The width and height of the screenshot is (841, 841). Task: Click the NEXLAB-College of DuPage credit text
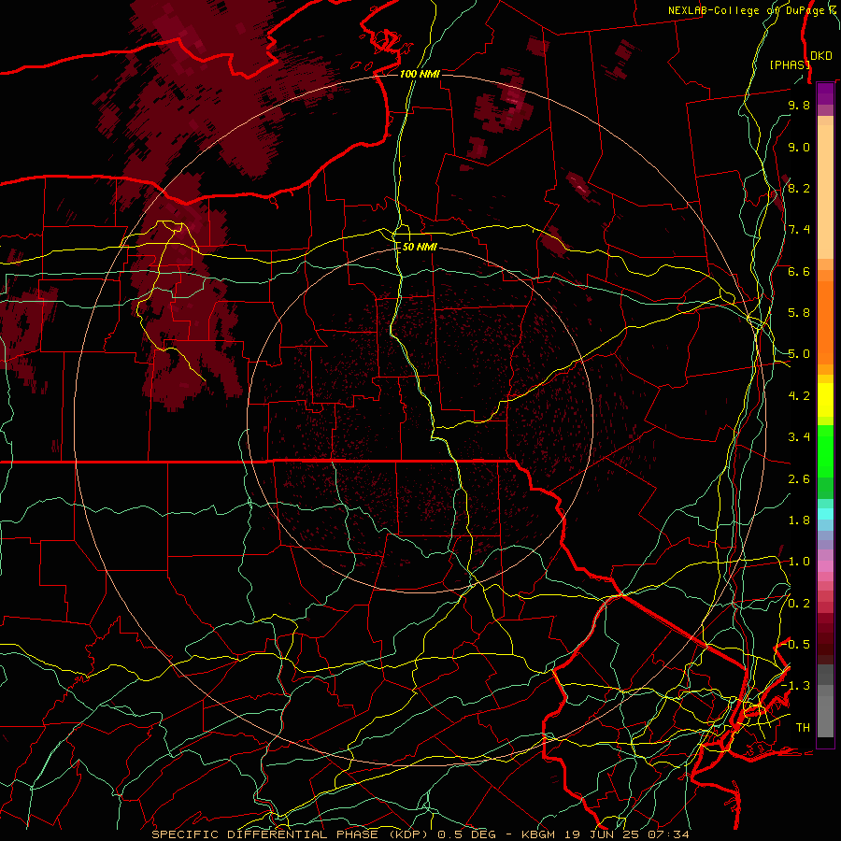coord(746,10)
